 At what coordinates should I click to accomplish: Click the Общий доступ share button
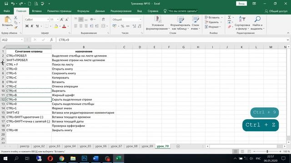276,11
